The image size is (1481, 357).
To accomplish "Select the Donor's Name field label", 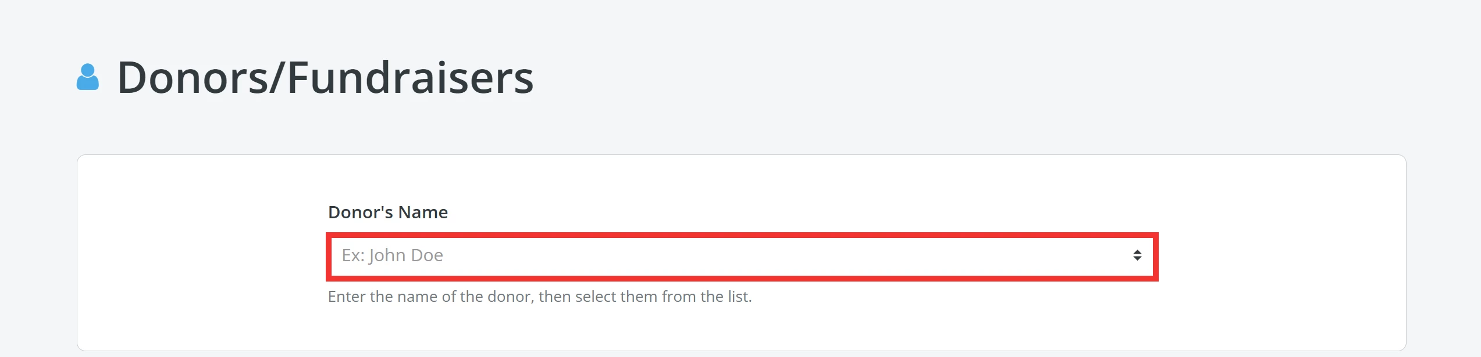I will pyautogui.click(x=389, y=211).
